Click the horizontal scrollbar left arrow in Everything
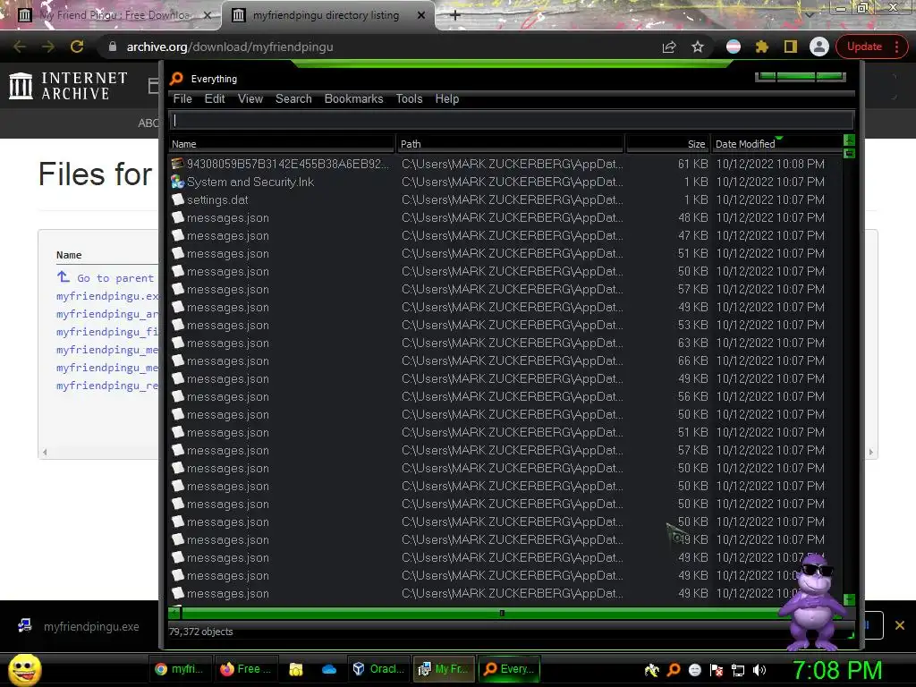This screenshot has width=916, height=687. pyautogui.click(x=174, y=614)
